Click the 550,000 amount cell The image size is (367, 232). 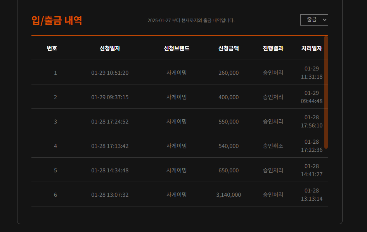coord(229,122)
